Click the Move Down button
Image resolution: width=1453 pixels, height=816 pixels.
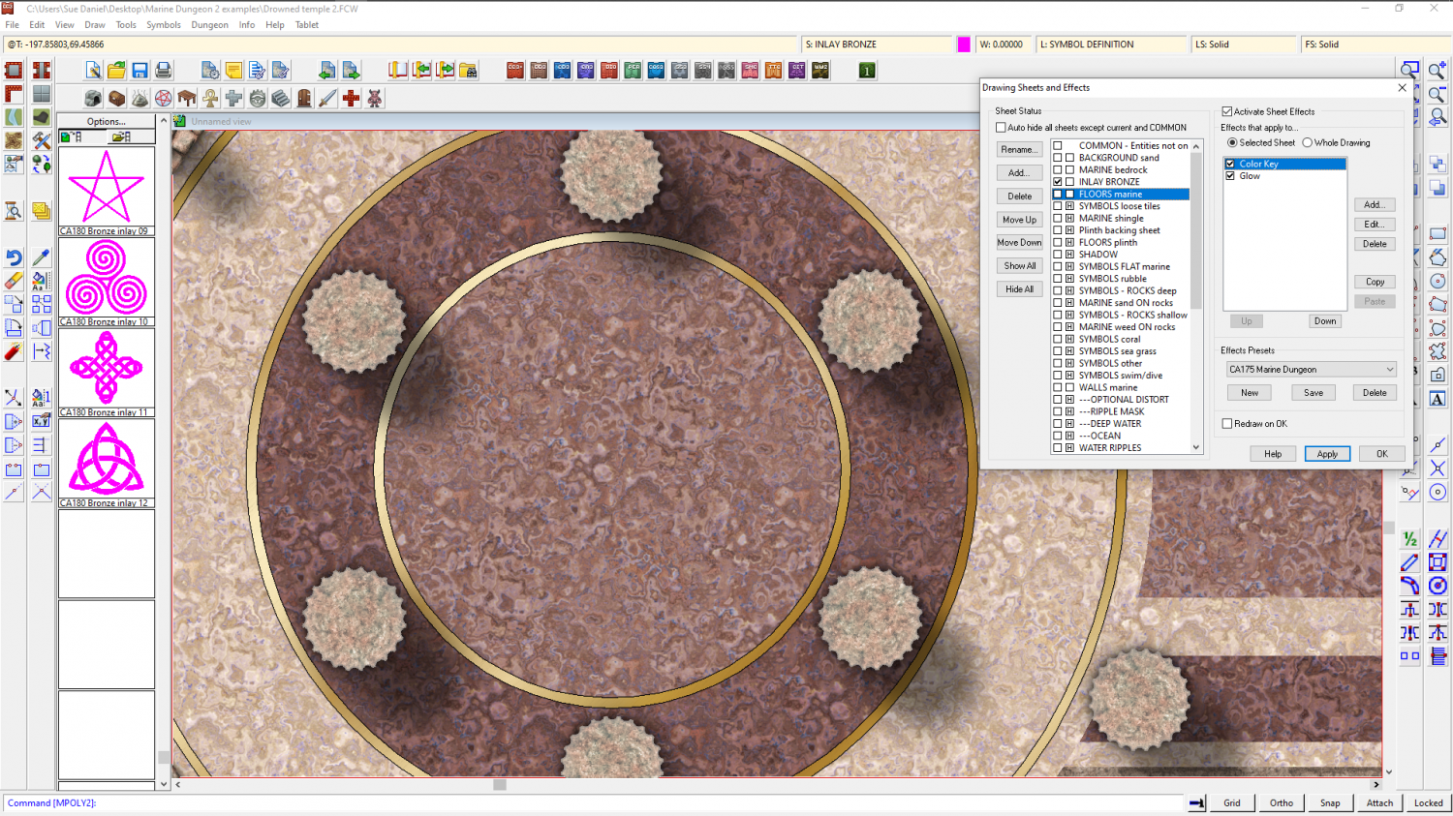click(x=1019, y=242)
